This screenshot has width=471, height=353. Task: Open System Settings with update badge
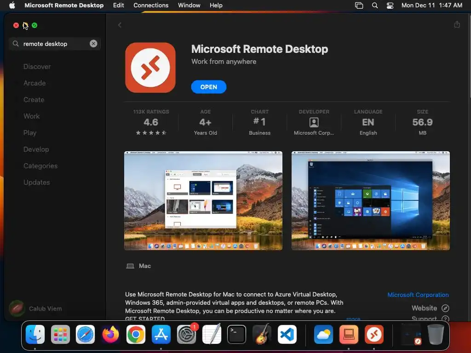[186, 334]
